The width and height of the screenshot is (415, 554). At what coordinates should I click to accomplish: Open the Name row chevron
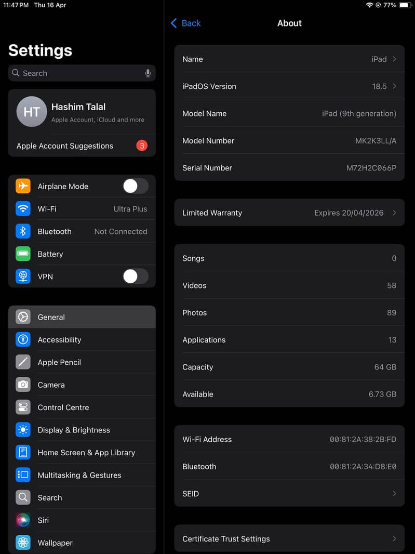pos(394,59)
